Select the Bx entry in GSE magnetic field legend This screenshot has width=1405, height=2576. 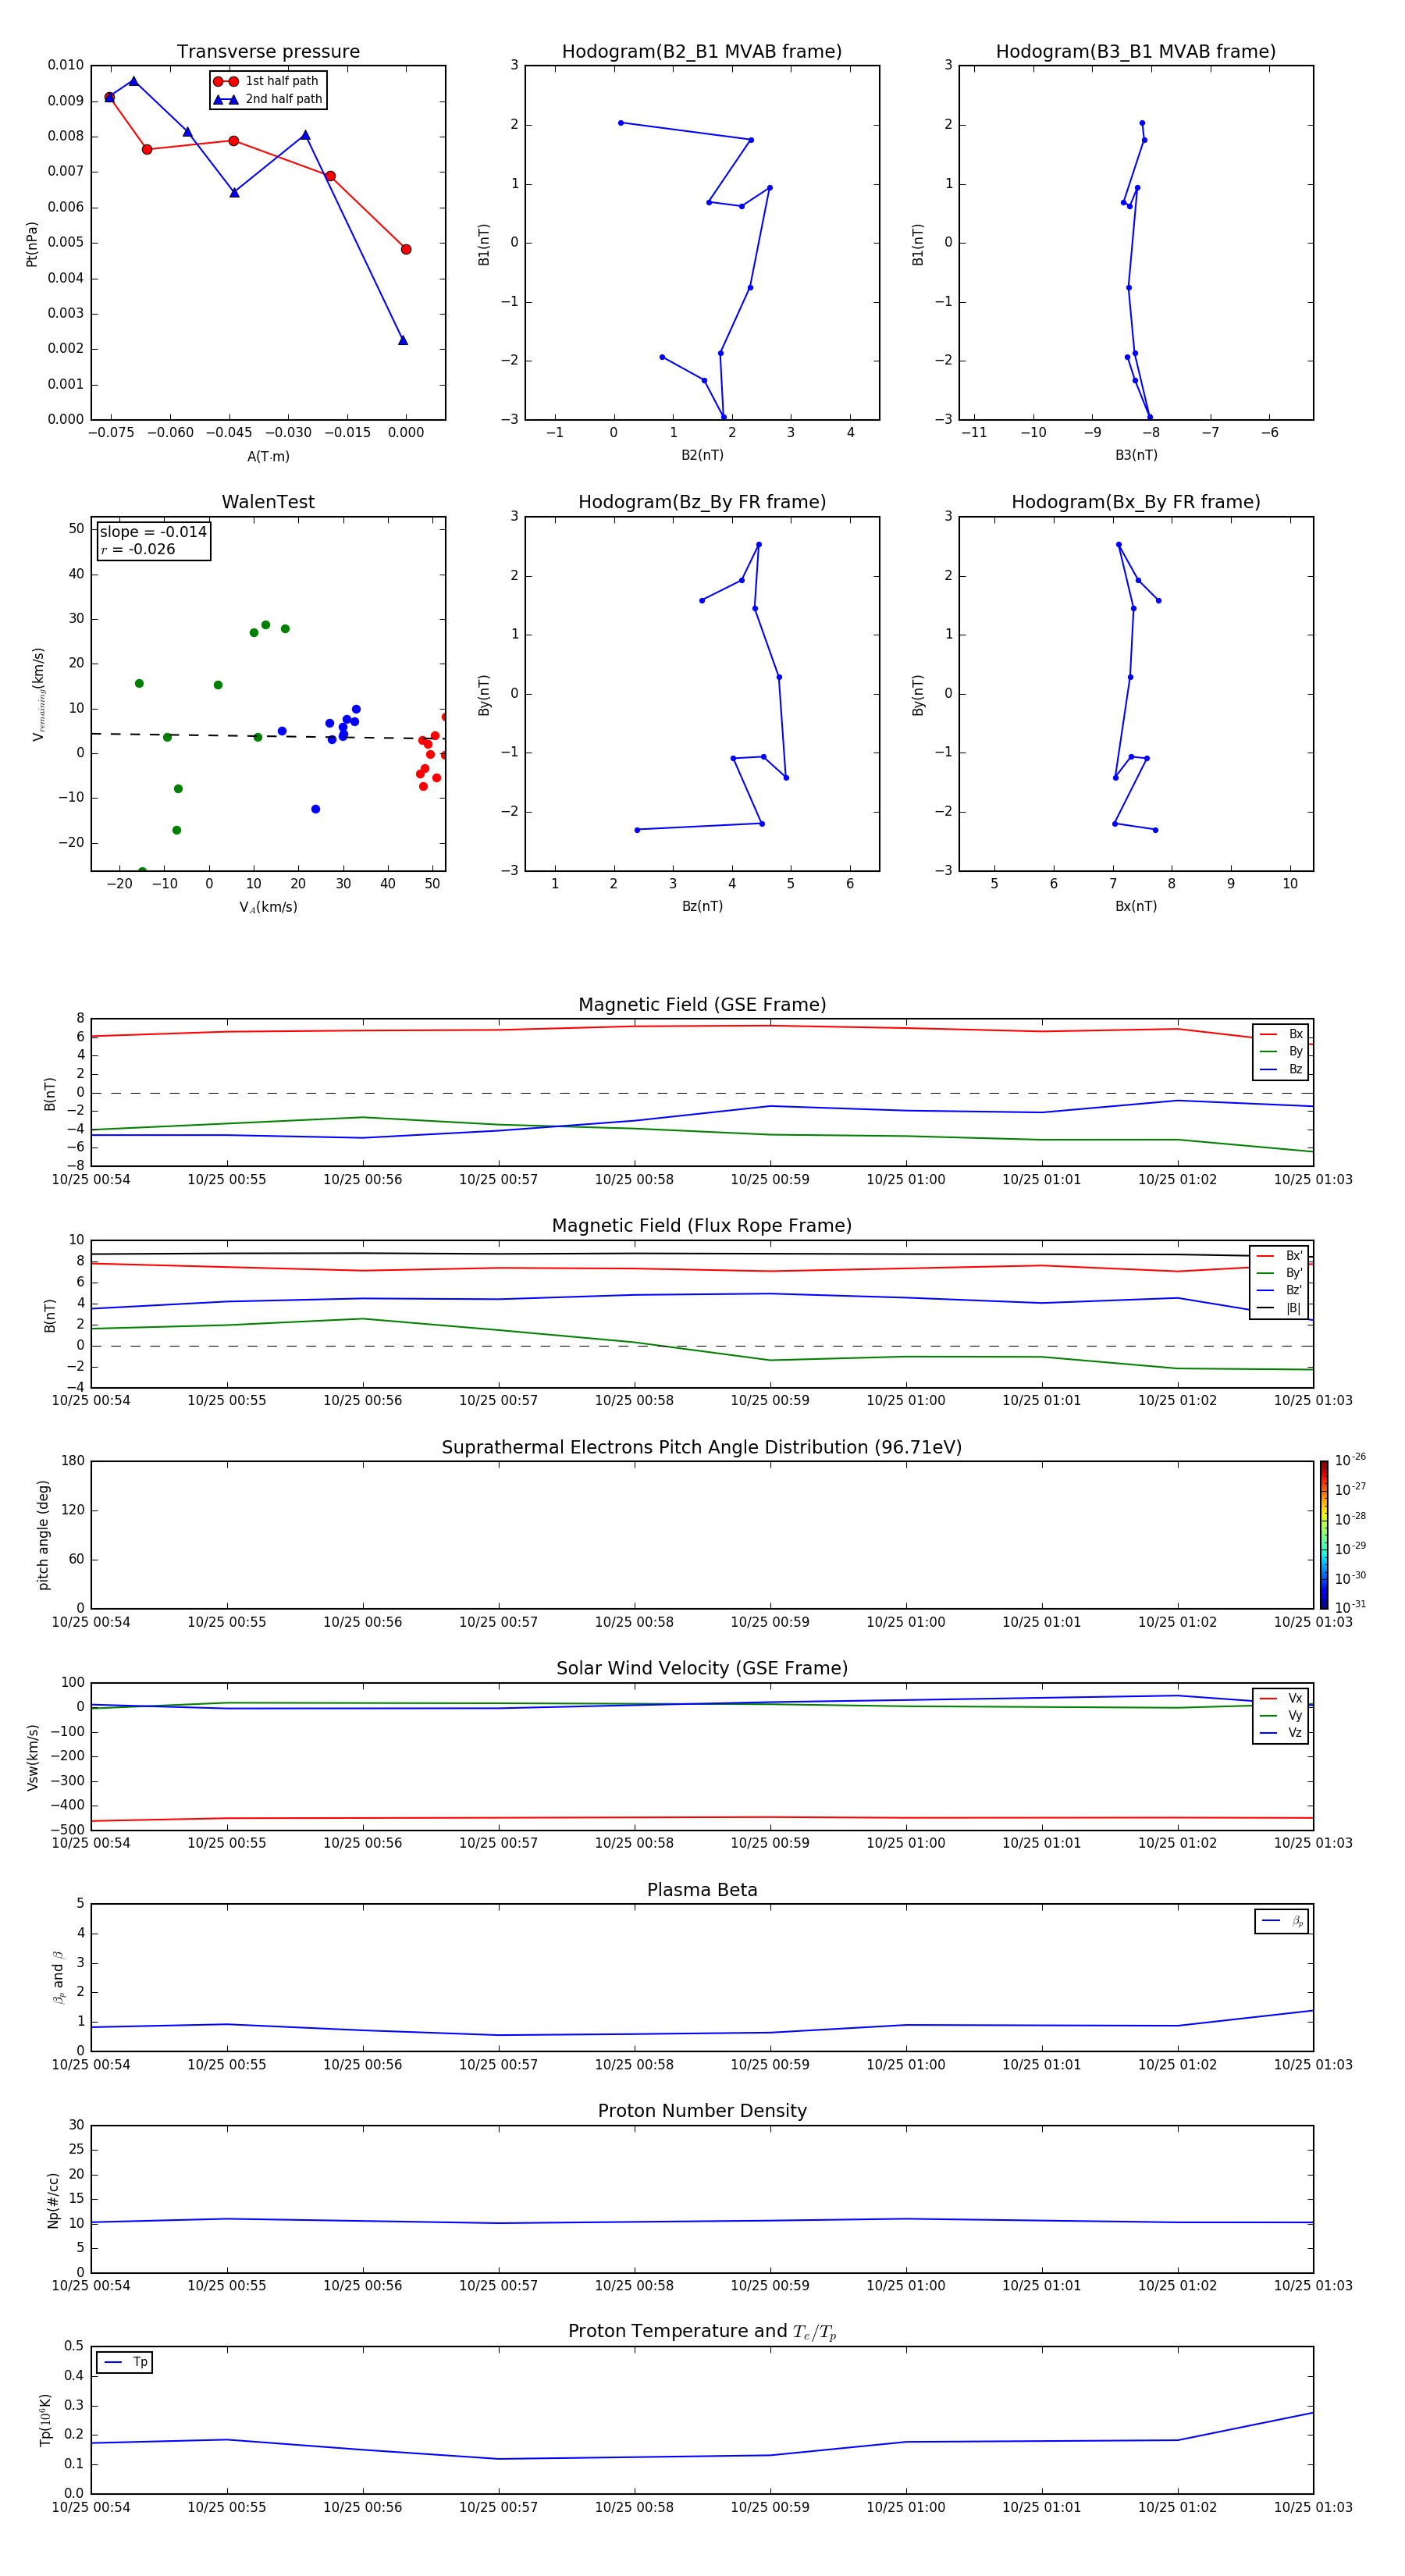tap(1281, 1034)
